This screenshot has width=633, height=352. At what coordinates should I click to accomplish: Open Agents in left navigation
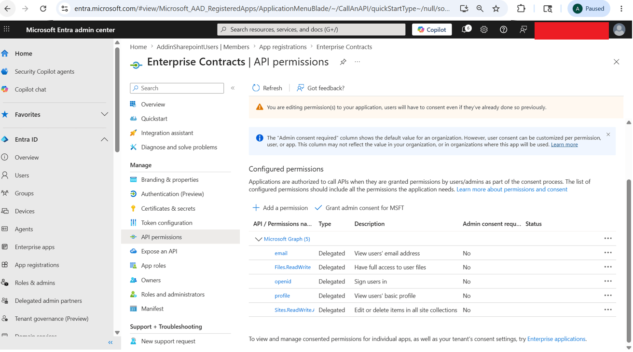point(24,229)
